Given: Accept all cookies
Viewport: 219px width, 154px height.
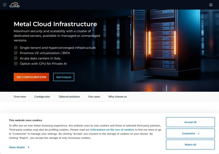Looking at the screenshot, I should tap(190, 122).
